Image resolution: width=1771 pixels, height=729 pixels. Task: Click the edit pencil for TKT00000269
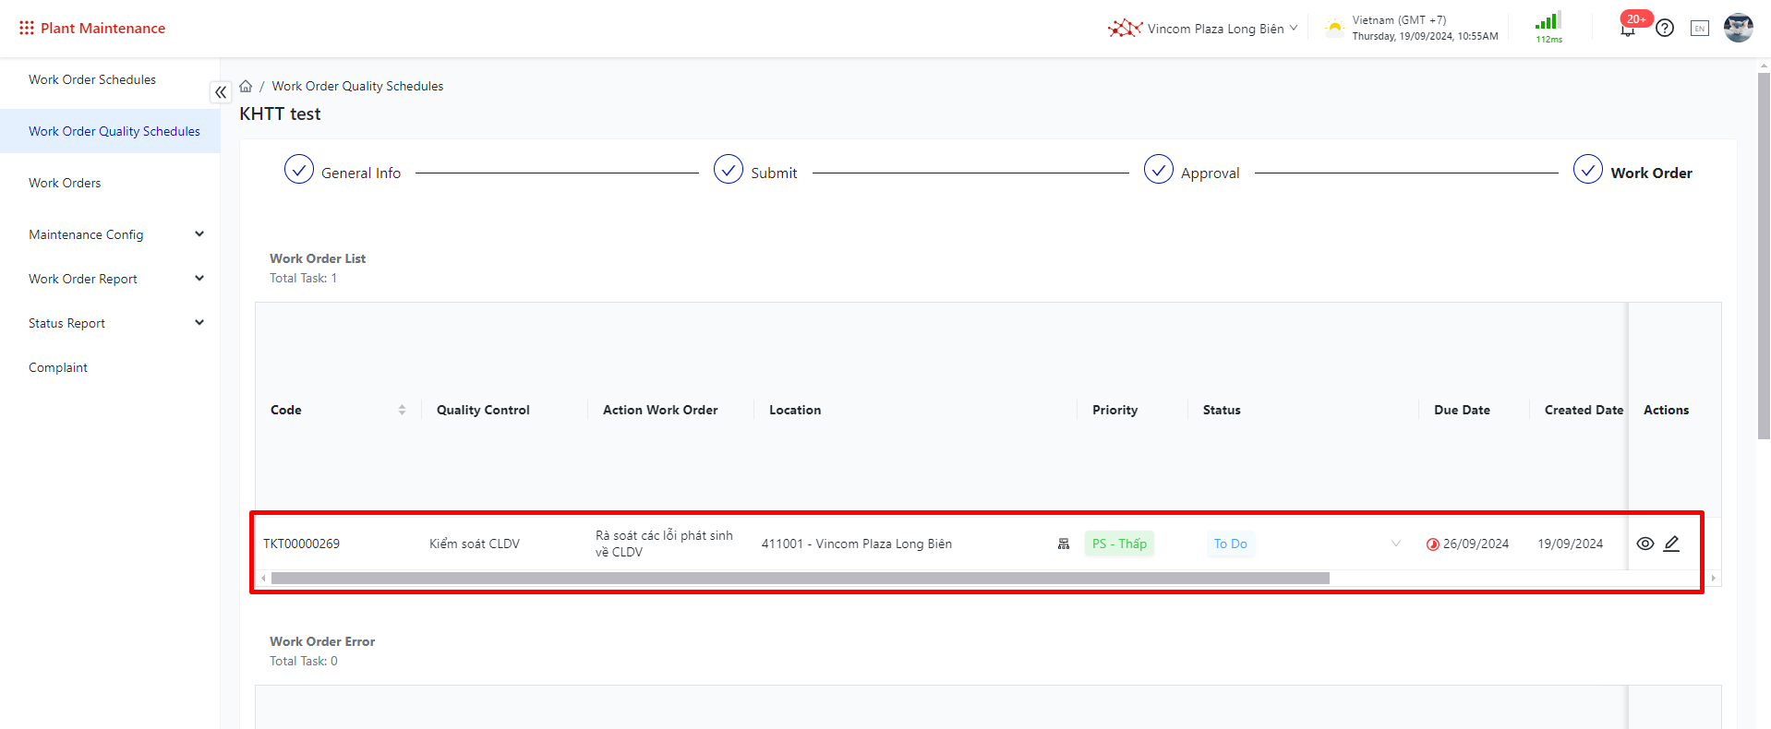(x=1671, y=544)
